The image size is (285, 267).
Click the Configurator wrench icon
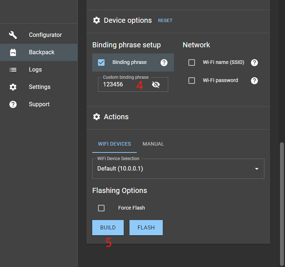13,35
